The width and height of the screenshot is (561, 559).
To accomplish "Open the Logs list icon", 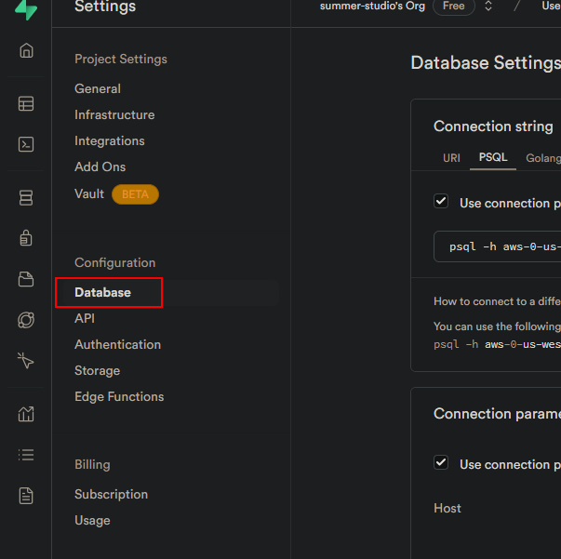I will coord(26,455).
